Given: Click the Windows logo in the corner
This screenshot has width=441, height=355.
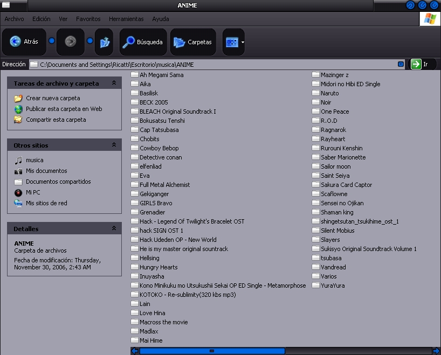Looking at the screenshot, I should pyautogui.click(x=430, y=19).
